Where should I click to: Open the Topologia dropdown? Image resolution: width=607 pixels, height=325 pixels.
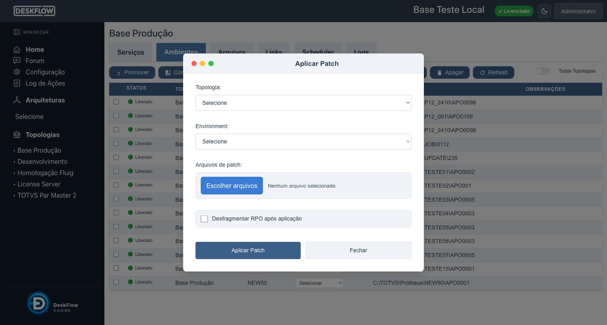tap(303, 103)
